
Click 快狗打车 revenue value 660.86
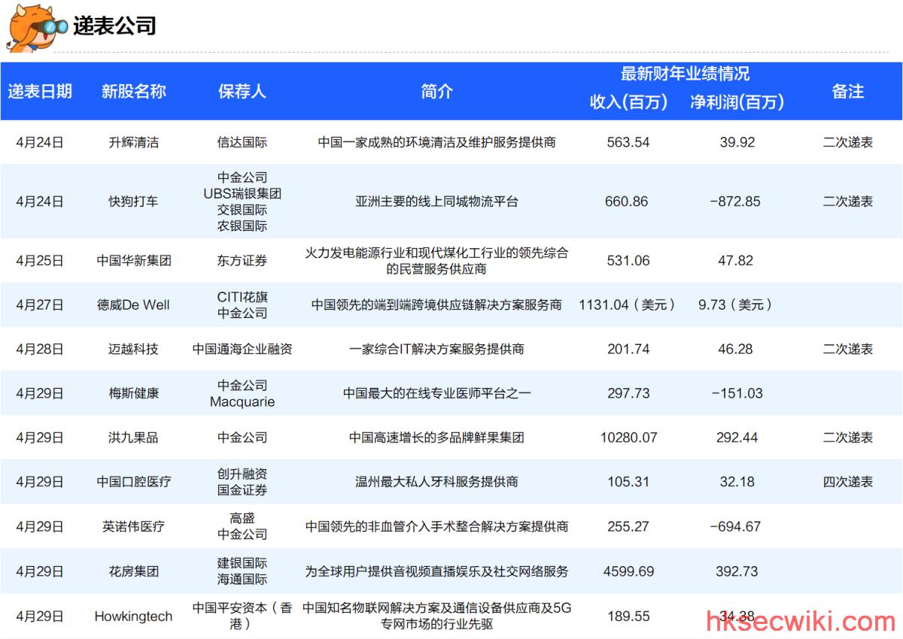pyautogui.click(x=626, y=201)
